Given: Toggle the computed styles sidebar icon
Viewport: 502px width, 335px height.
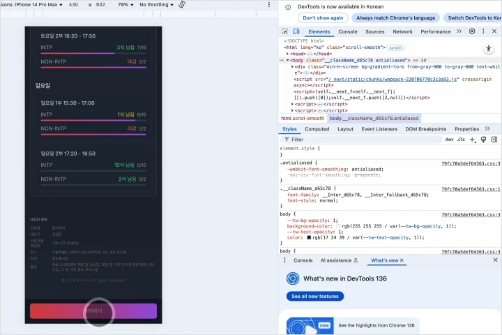Looking at the screenshot, I should (494, 140).
